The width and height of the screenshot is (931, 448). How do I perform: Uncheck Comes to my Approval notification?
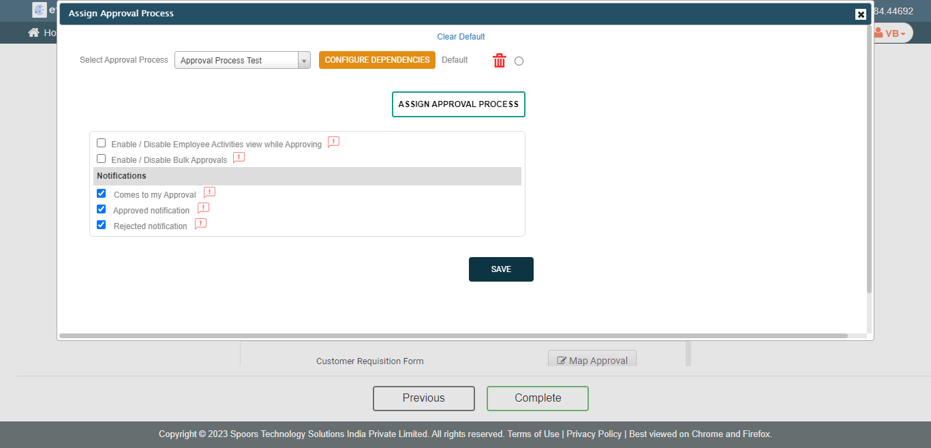[x=102, y=194]
